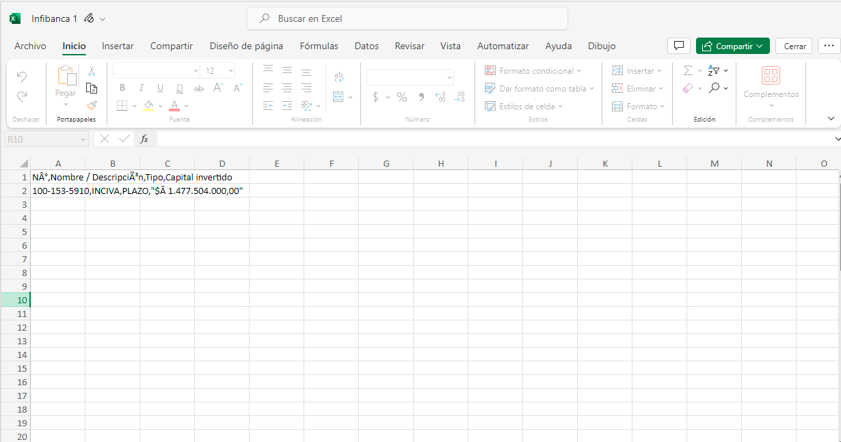The height and width of the screenshot is (442, 841).
Task: Click the Buscar en Excel search box
Action: [408, 18]
